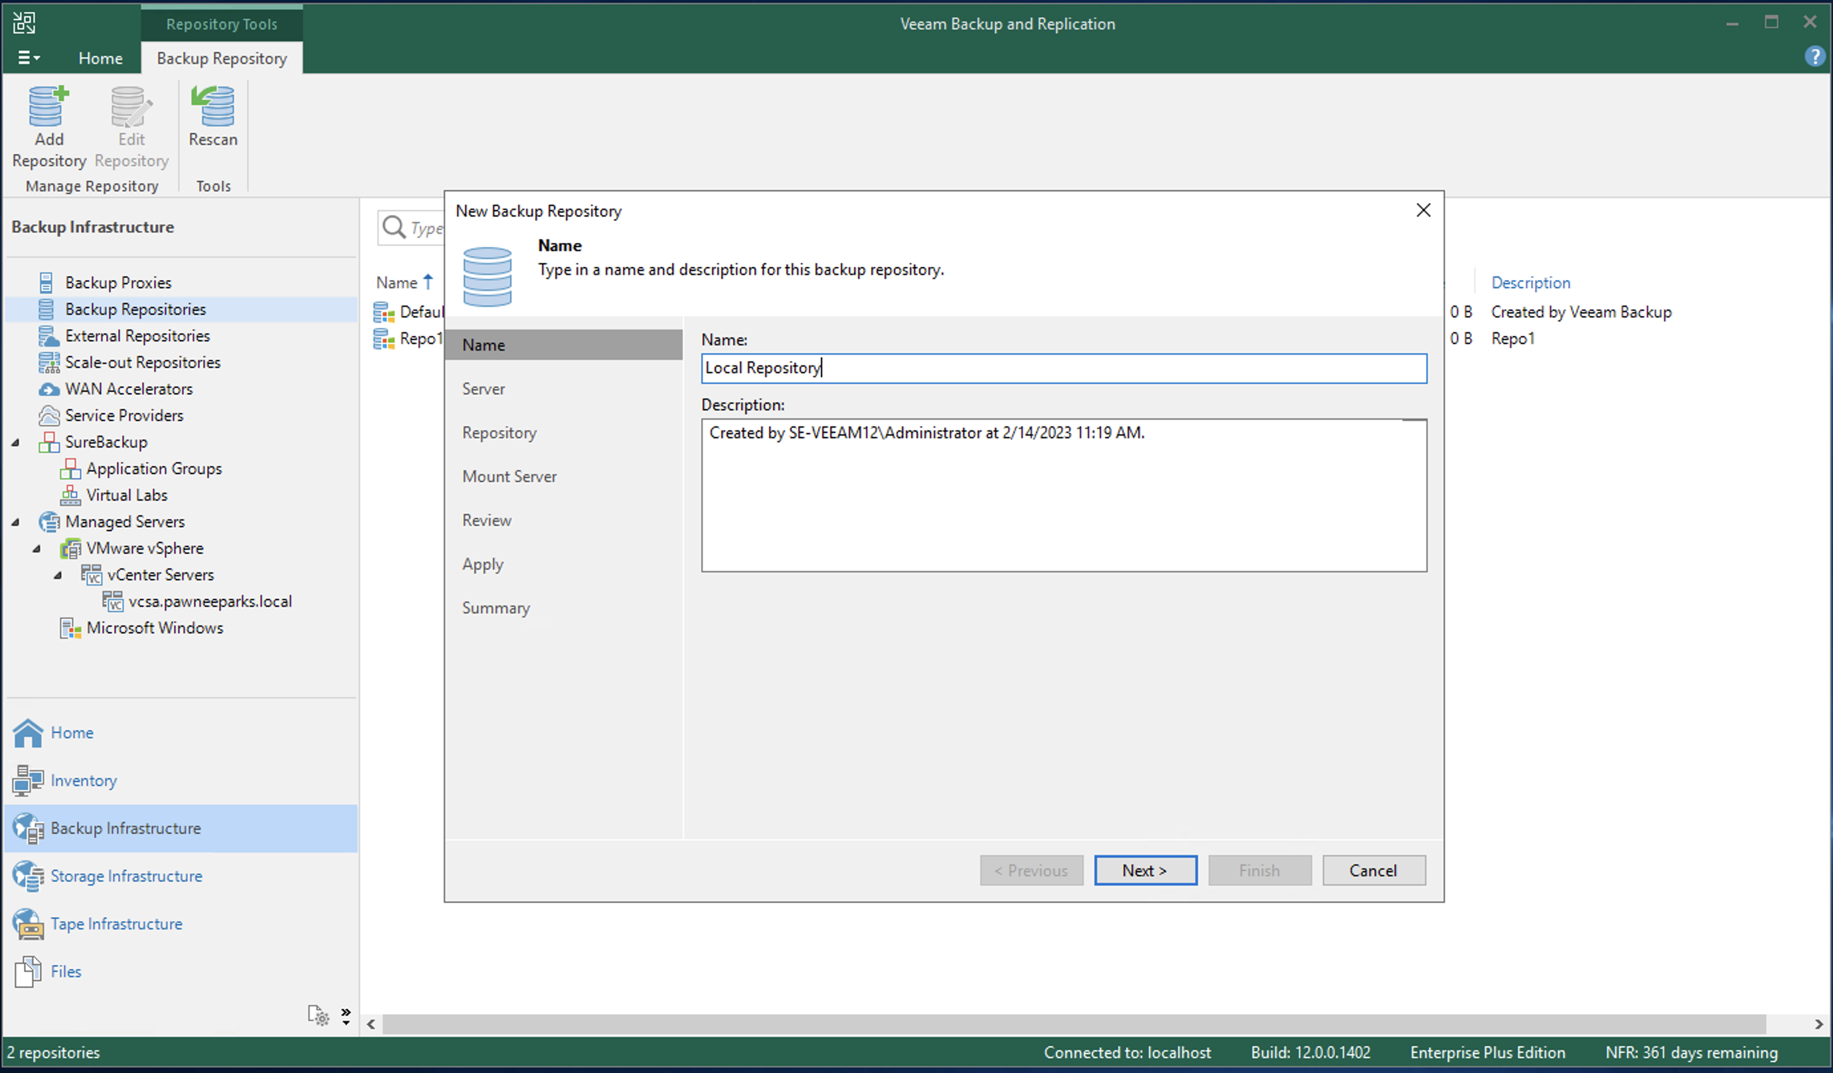The image size is (1833, 1073).
Task: Select VMware vSphere tree node
Action: click(145, 548)
